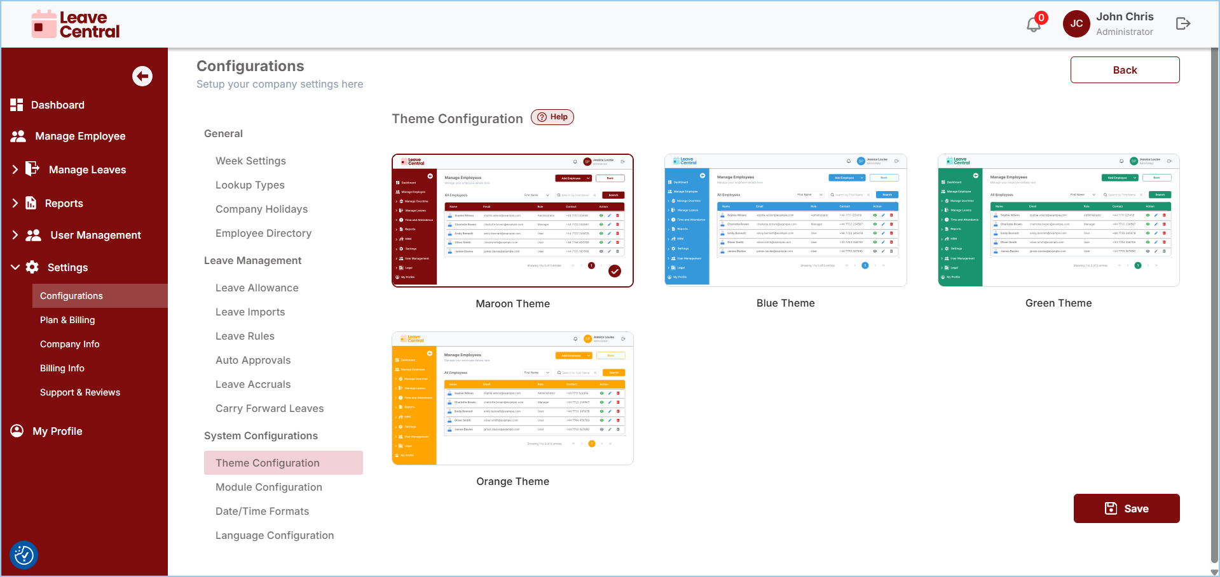Click the Manage Employee people icon
This screenshot has height=577, width=1220.
tap(18, 136)
